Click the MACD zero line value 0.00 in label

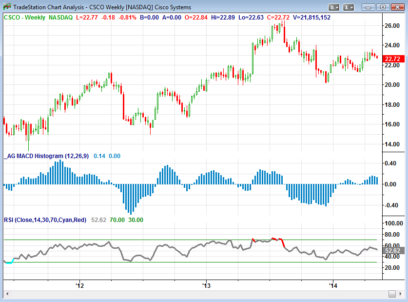pyautogui.click(x=115, y=156)
